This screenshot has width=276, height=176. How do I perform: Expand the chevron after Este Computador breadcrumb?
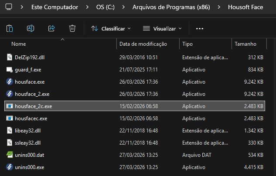coord(87,7)
